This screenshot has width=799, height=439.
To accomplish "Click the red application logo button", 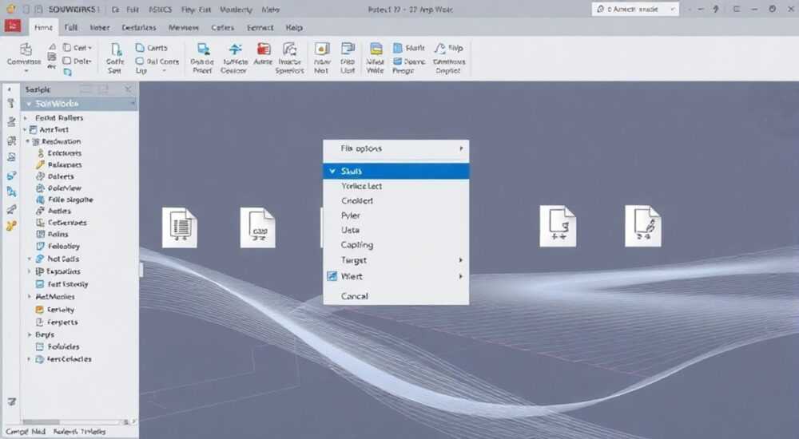I will coord(12,26).
